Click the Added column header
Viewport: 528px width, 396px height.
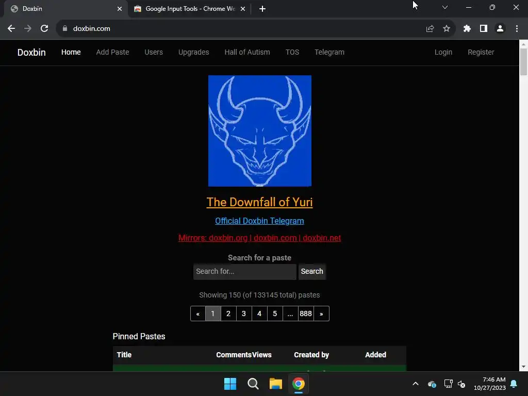[375, 355]
